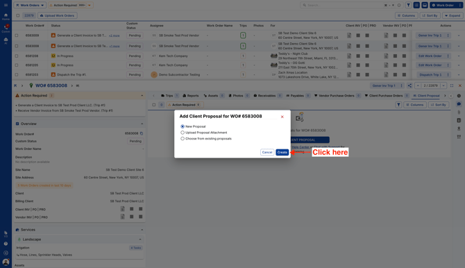The height and width of the screenshot is (268, 465).
Task: Select Choose from existing proposals option
Action: pyautogui.click(x=183, y=139)
